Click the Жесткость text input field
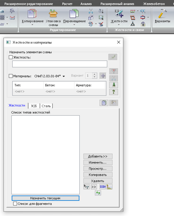 click(60, 64)
